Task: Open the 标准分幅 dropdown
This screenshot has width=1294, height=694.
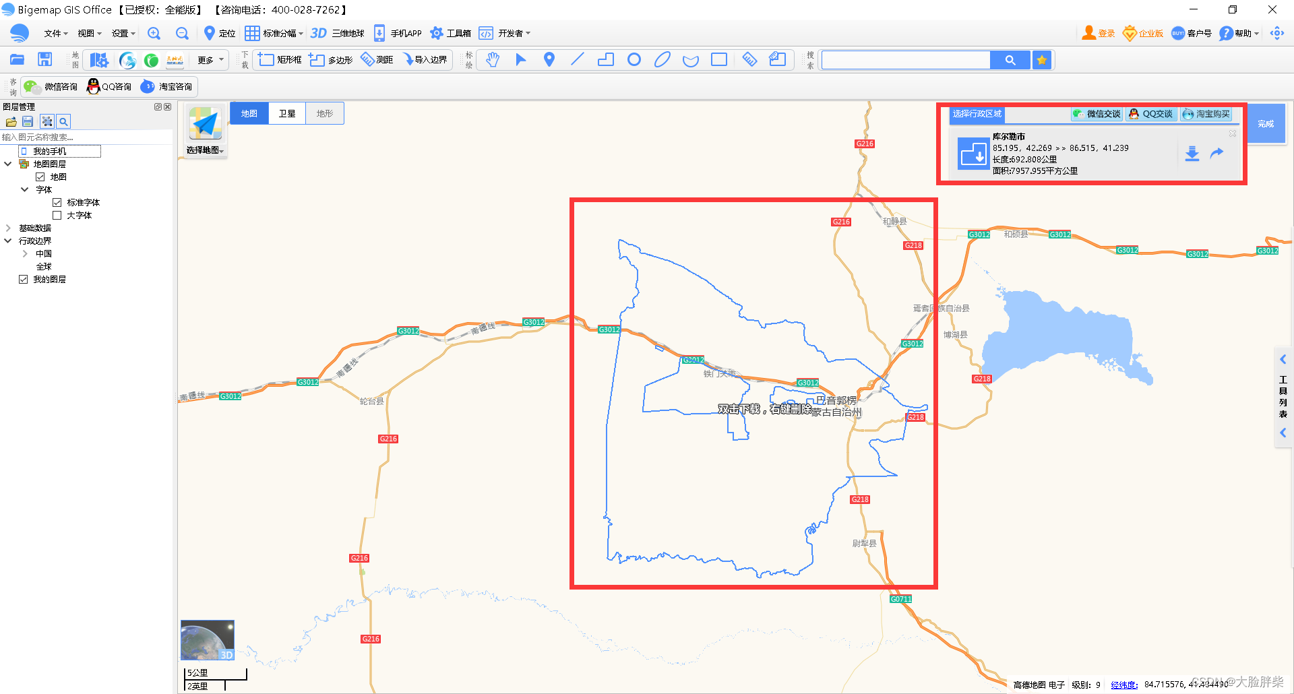Action: (274, 33)
